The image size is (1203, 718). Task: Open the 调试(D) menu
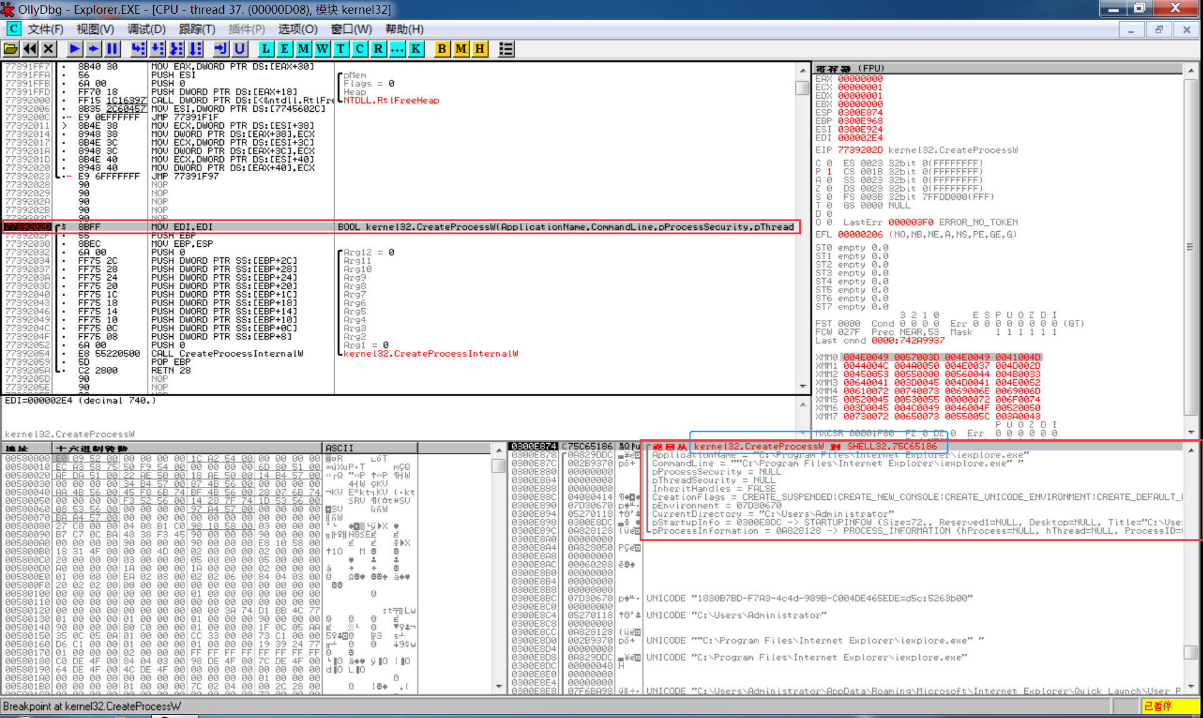[x=146, y=29]
